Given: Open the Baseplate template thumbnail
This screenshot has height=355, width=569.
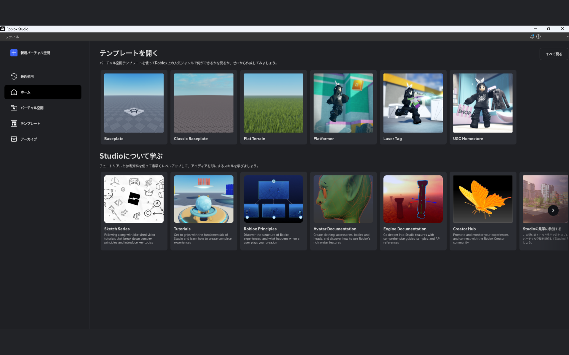Looking at the screenshot, I should point(134,103).
